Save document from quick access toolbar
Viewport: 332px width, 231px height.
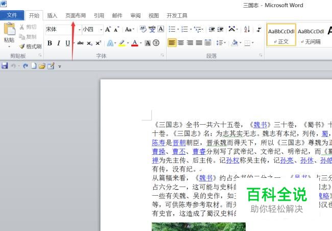tap(5, 66)
